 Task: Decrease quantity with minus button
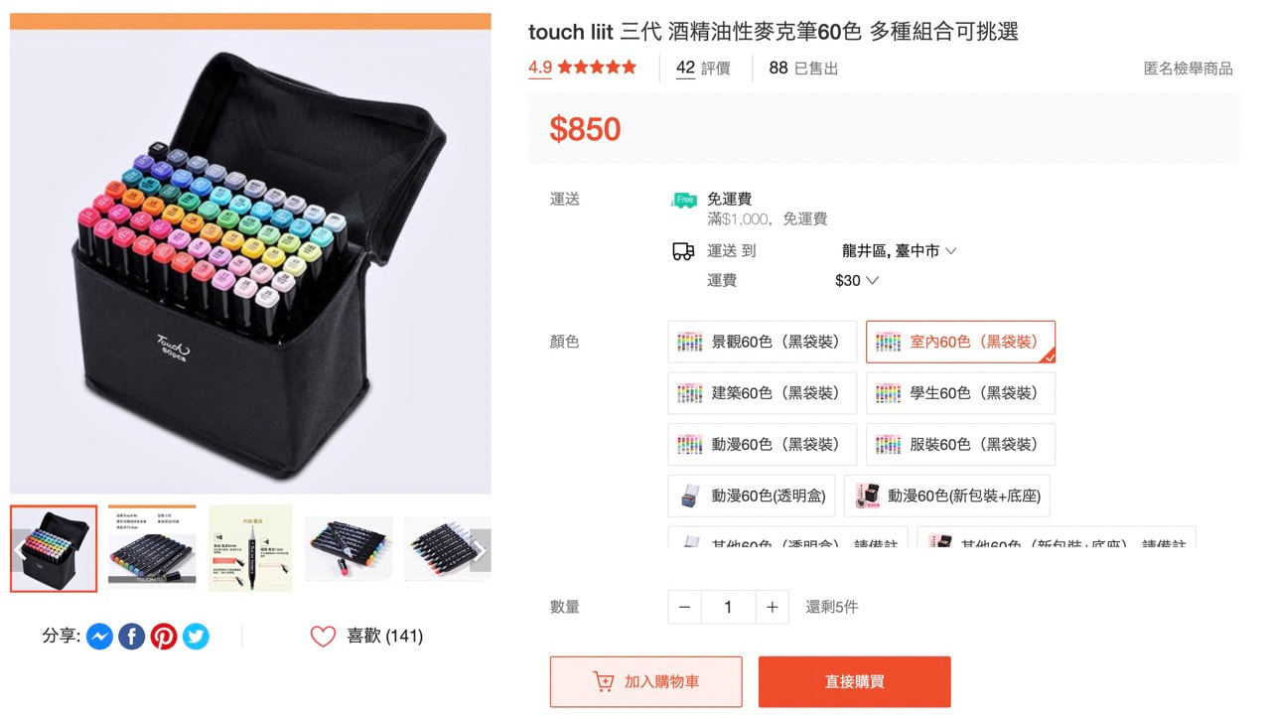[684, 607]
